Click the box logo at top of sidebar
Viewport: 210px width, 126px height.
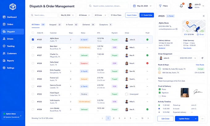13,6
